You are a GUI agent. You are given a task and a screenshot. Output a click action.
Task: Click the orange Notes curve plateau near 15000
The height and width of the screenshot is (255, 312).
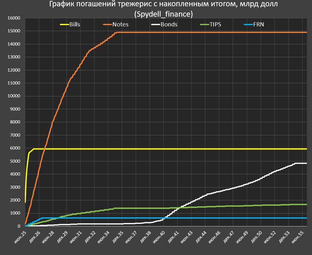(212, 32)
